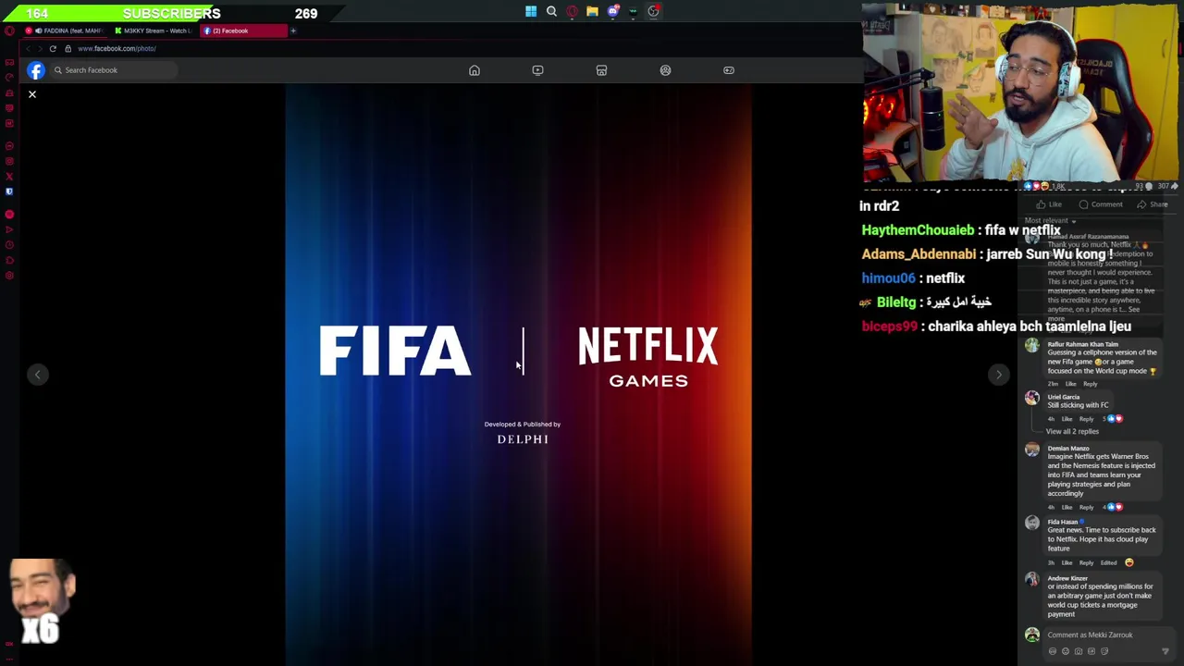Like the post using Like button
Viewport: 1184px width, 666px height.
point(1049,204)
